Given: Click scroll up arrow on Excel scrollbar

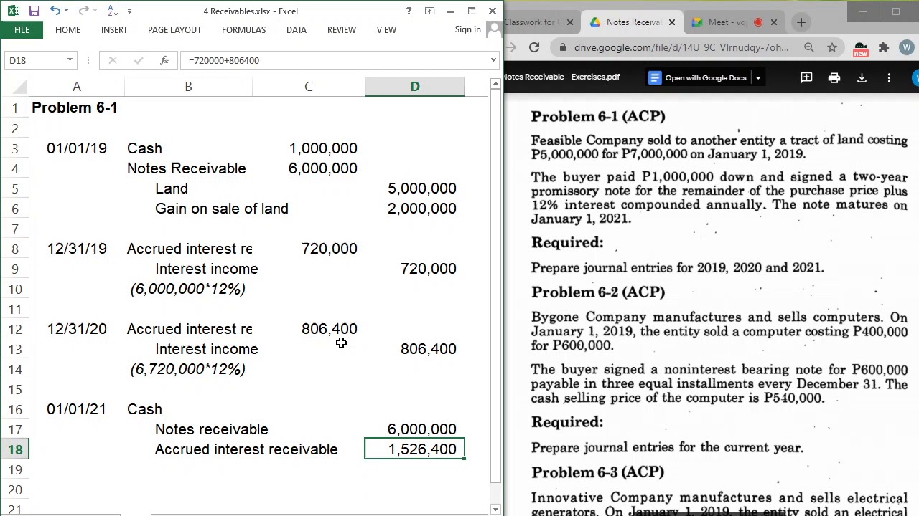Looking at the screenshot, I should [x=495, y=85].
